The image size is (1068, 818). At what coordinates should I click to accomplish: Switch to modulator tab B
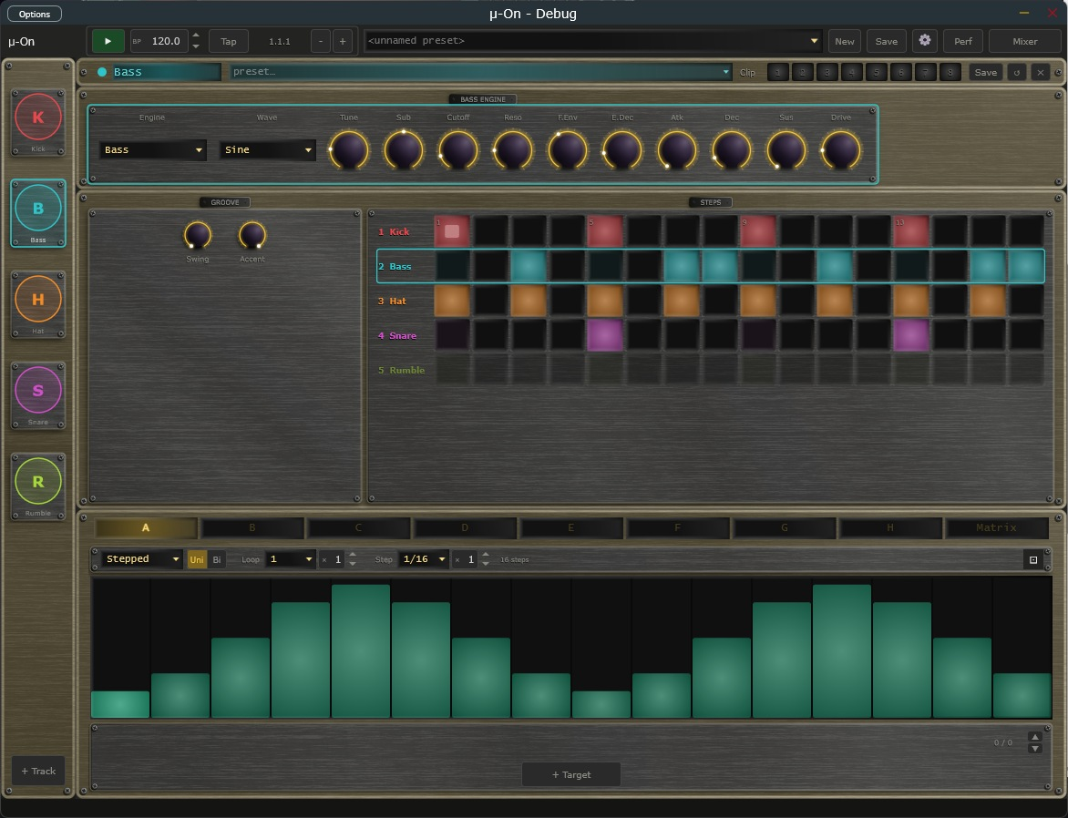252,527
